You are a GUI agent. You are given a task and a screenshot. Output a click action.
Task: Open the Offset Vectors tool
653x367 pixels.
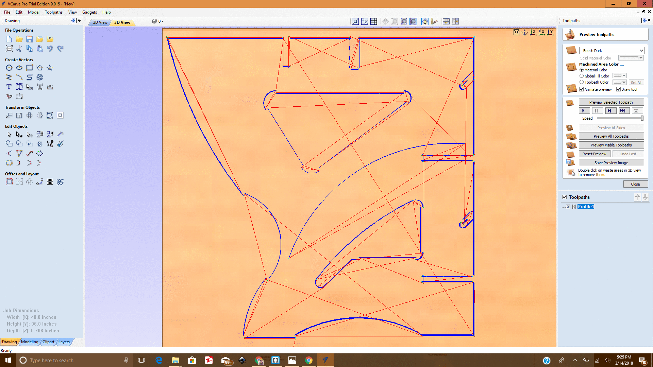click(x=9, y=182)
